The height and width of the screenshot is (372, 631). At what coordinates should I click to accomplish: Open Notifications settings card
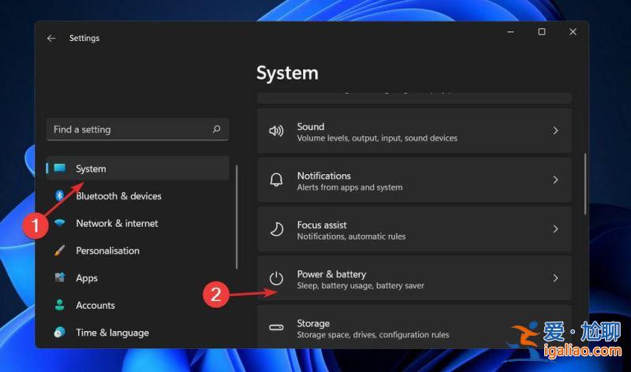pos(414,180)
